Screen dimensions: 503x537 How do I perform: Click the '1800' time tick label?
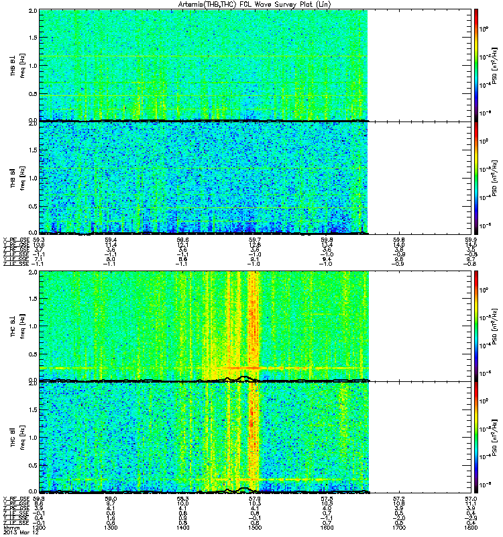tap(471, 528)
